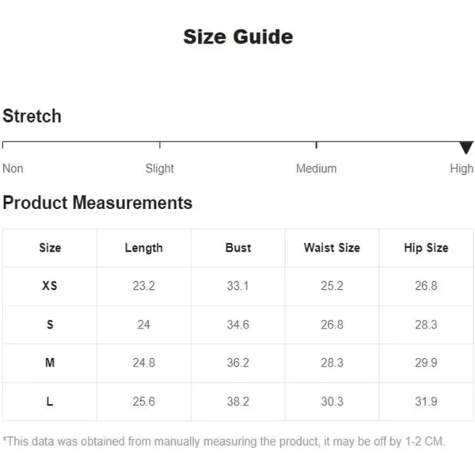This screenshot has width=475, height=475.
Task: Click the M waist value 28.3
Action: pos(332,363)
